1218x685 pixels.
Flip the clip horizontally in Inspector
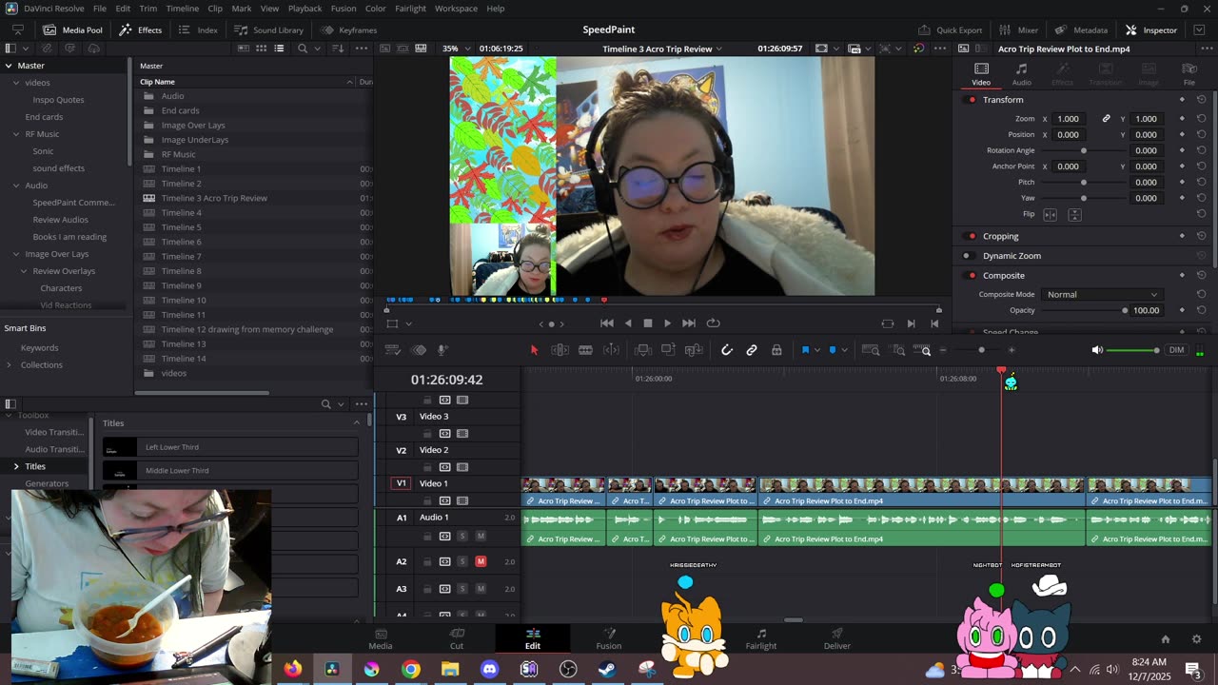(x=1051, y=215)
